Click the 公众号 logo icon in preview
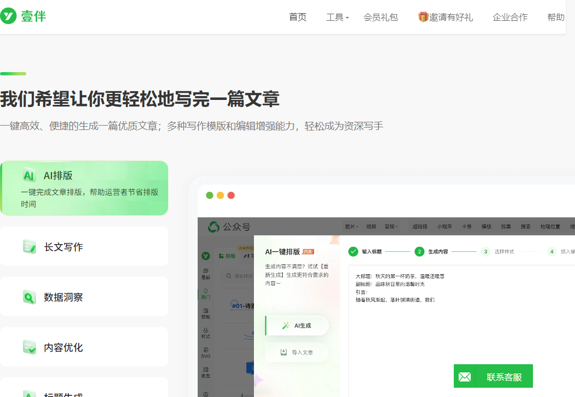This screenshot has width=575, height=397. tap(214, 227)
